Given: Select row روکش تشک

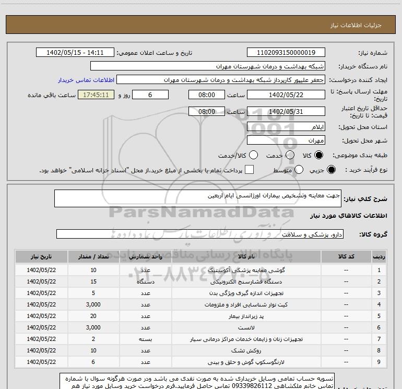Looking at the screenshot, I should 201,350.
